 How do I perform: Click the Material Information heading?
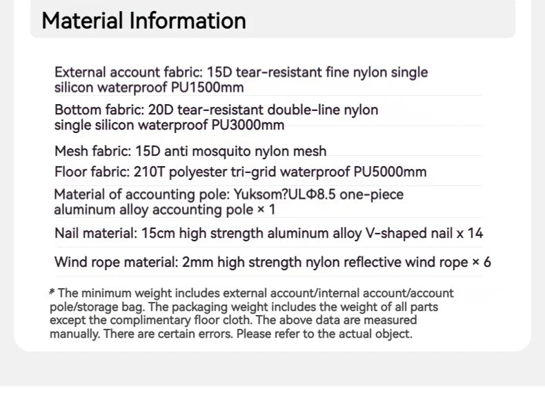tap(143, 21)
